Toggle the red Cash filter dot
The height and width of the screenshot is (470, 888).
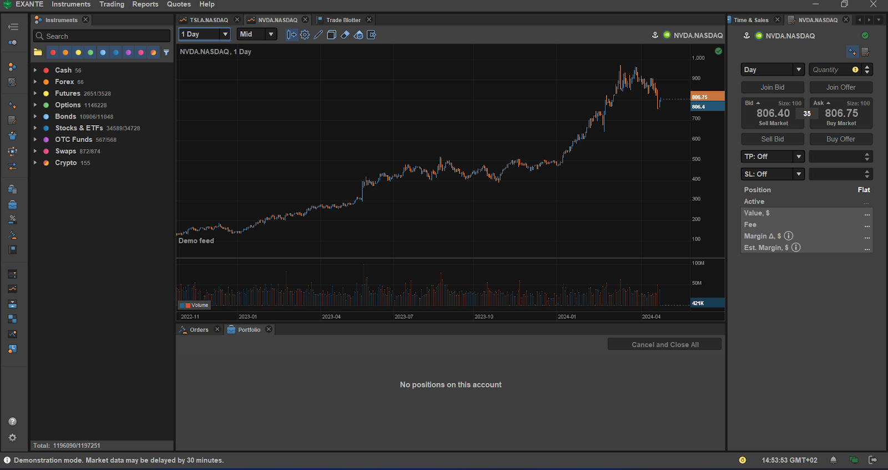(x=53, y=52)
